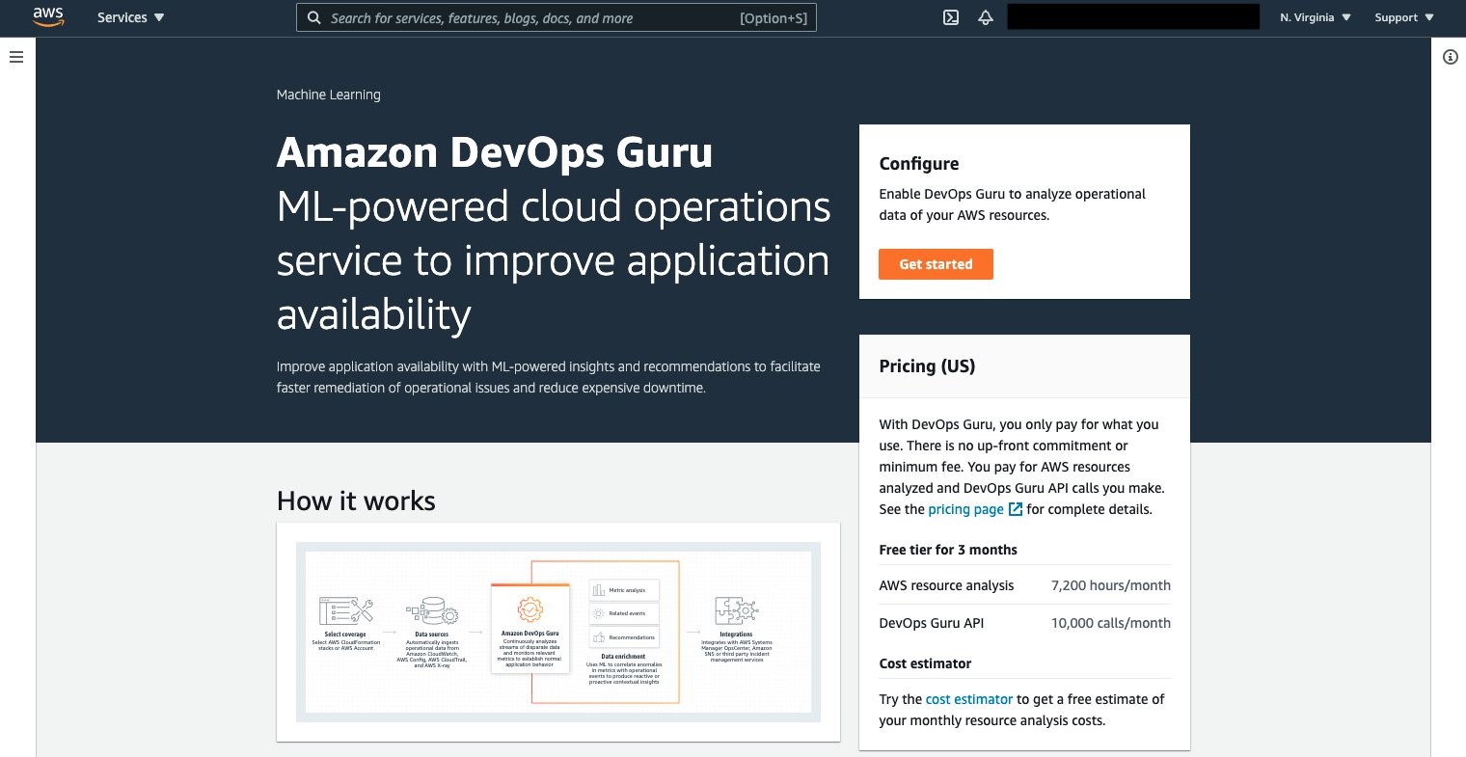The height and width of the screenshot is (757, 1466).
Task: Click the Free tier for 3 months label
Action: pos(948,550)
